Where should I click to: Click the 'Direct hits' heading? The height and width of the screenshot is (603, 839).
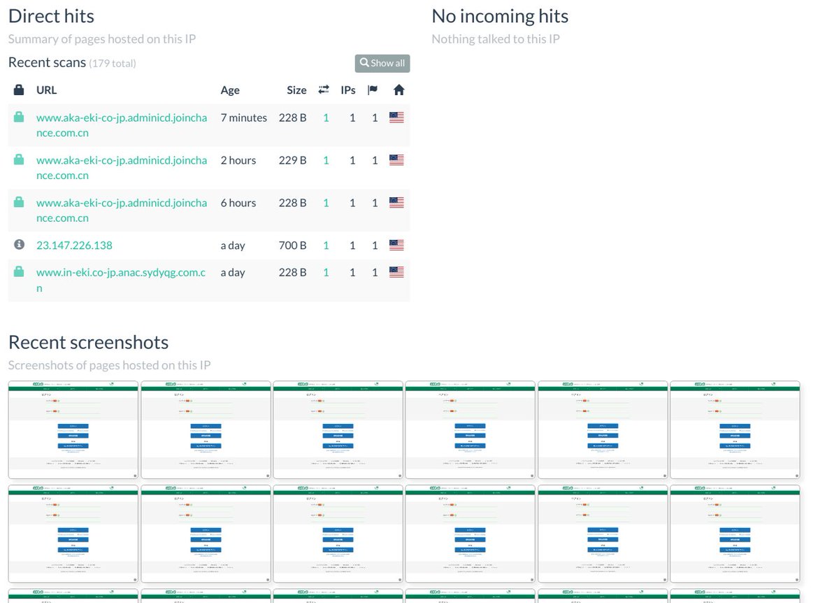pos(51,15)
